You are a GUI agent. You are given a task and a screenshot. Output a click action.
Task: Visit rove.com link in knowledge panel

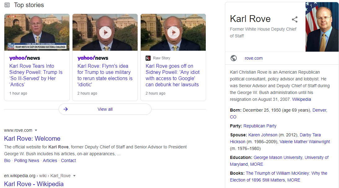[253, 58]
